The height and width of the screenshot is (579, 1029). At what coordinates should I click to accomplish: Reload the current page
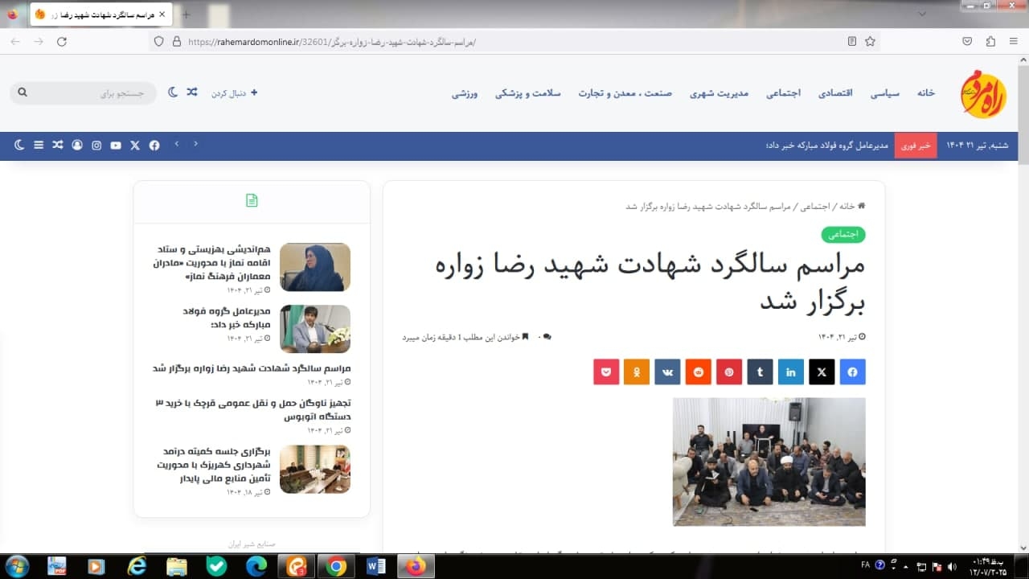click(x=62, y=41)
